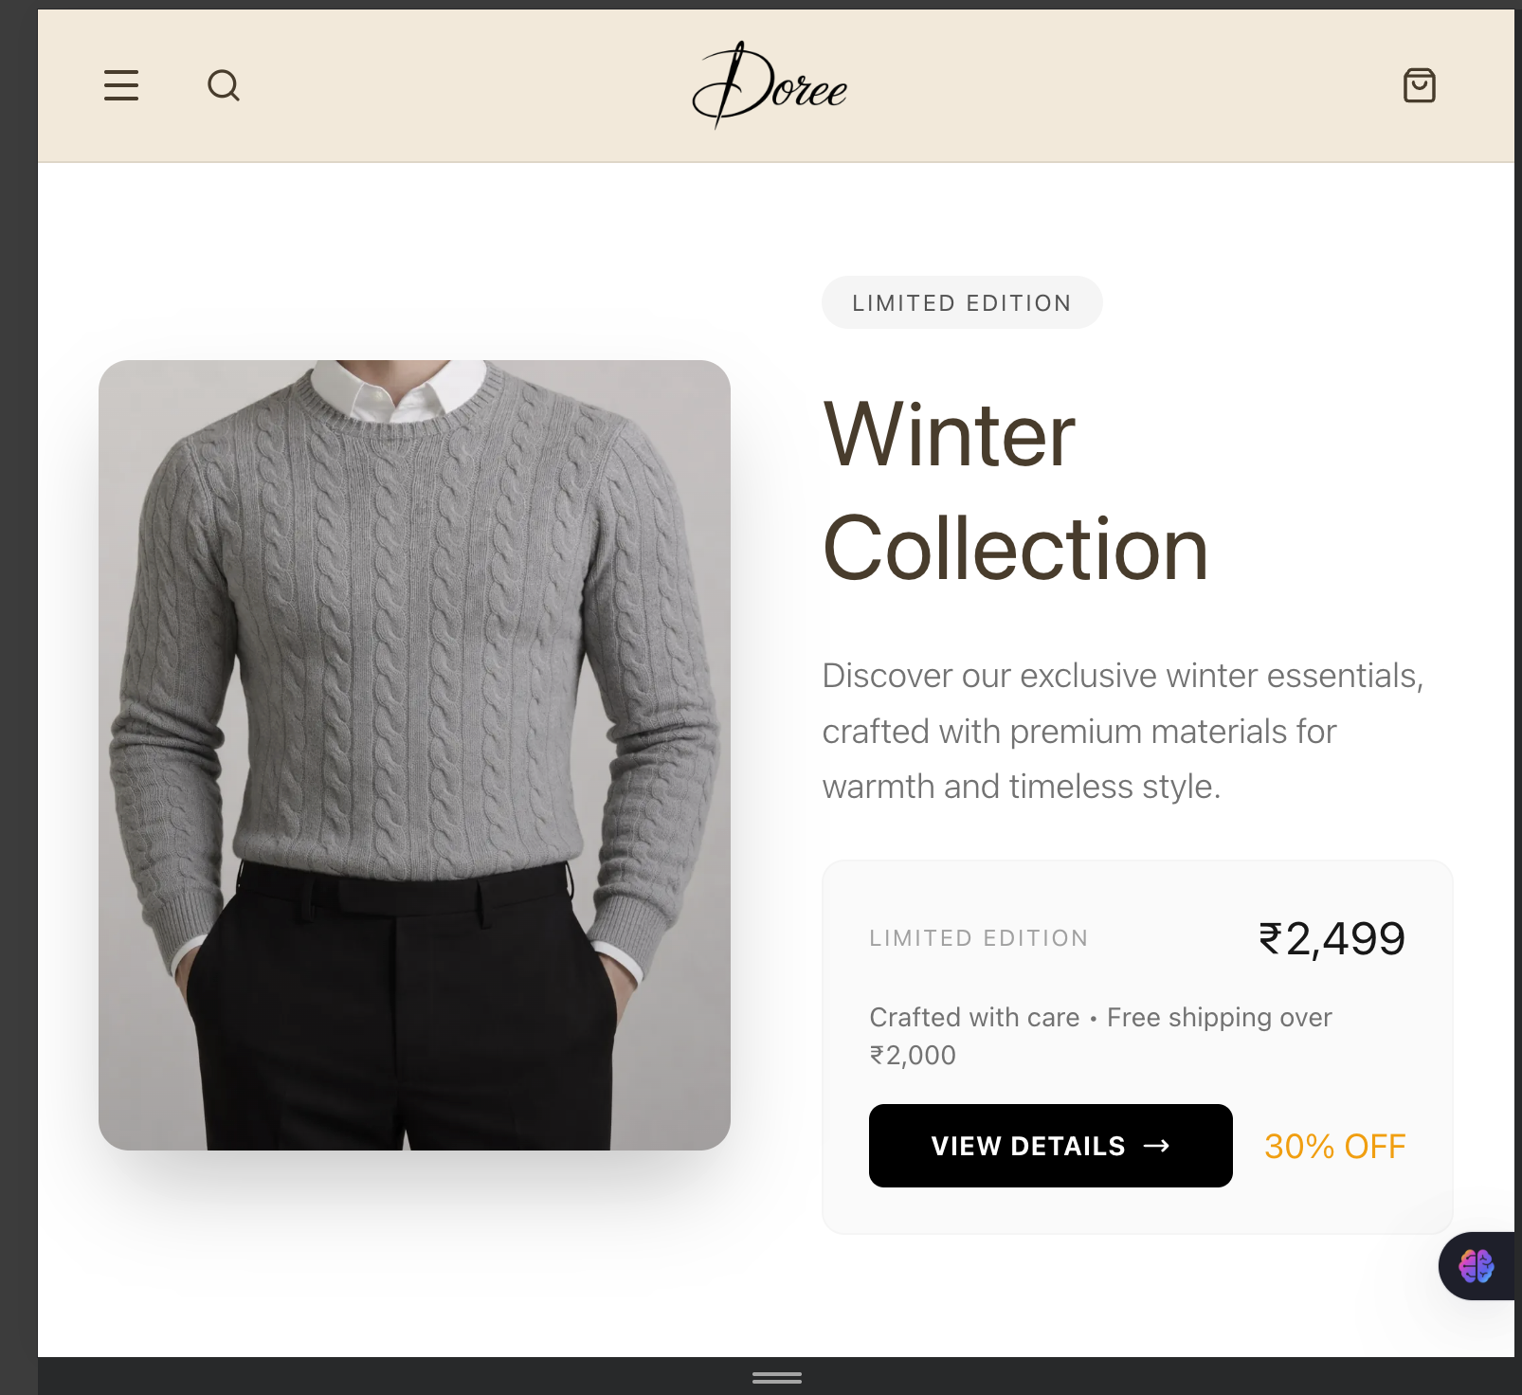This screenshot has height=1395, width=1522.
Task: Click the View Details button
Action: point(1050,1146)
